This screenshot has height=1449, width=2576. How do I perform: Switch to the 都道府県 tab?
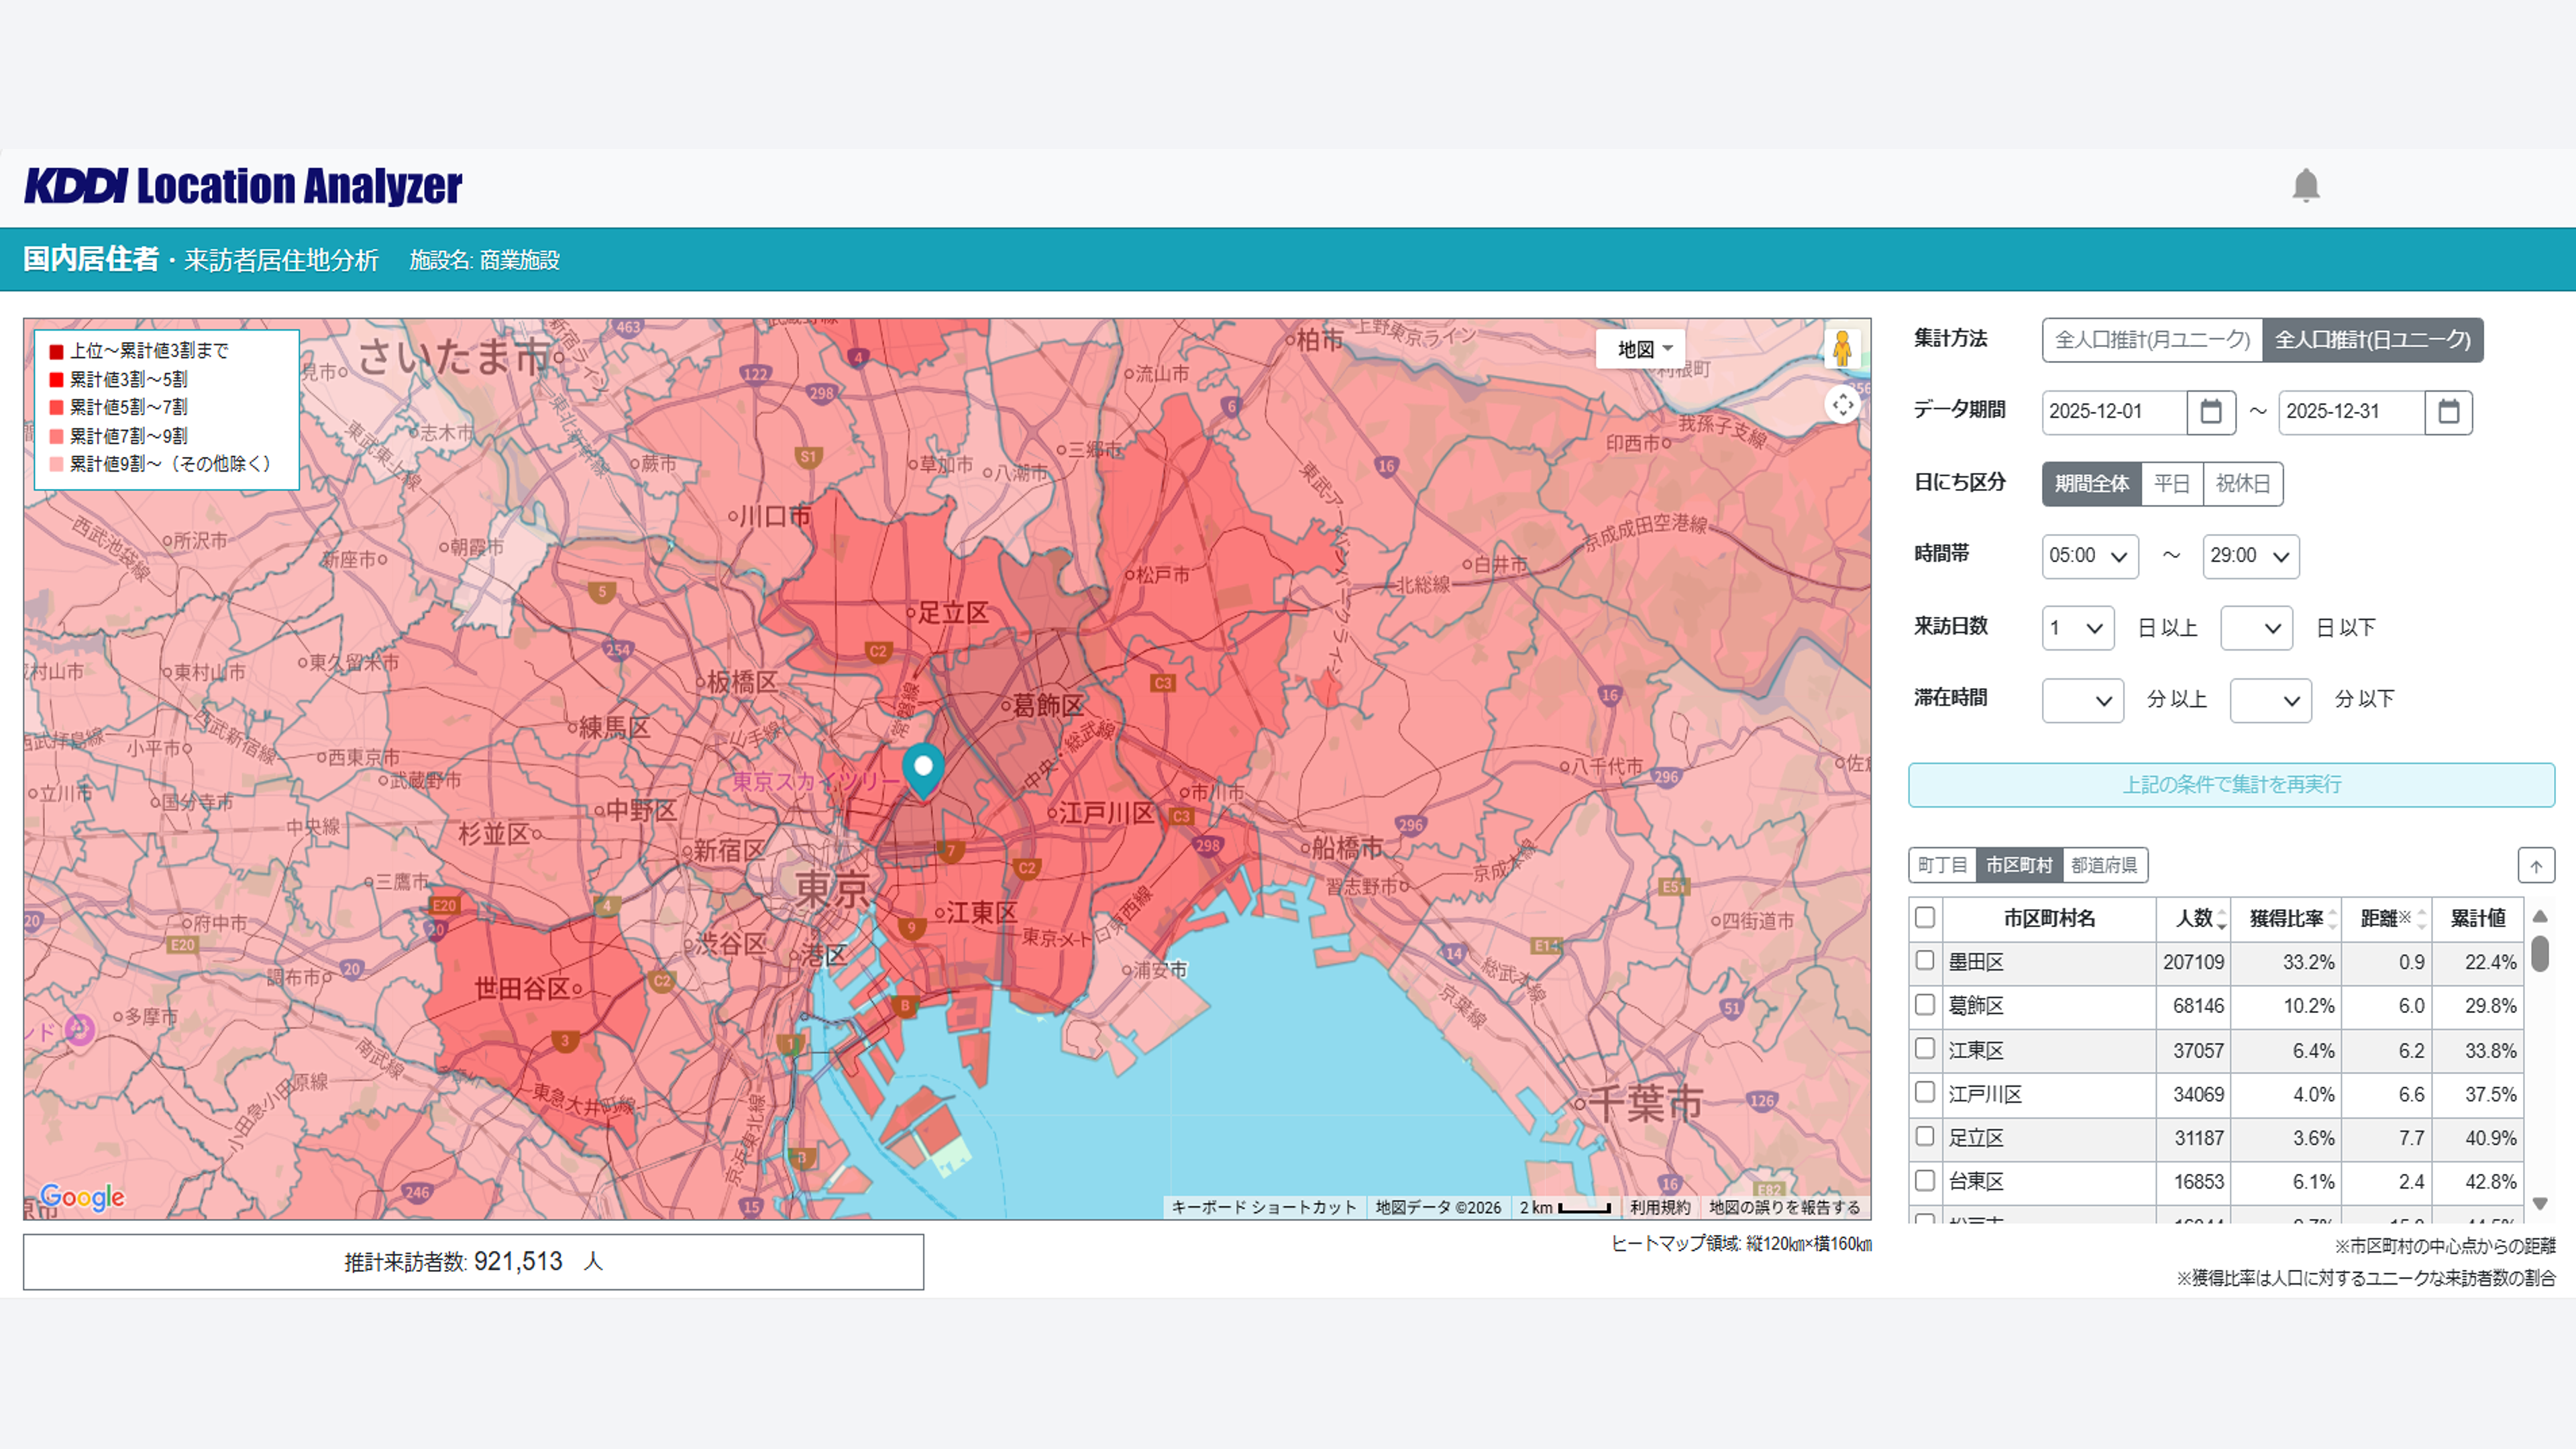pos(2103,865)
